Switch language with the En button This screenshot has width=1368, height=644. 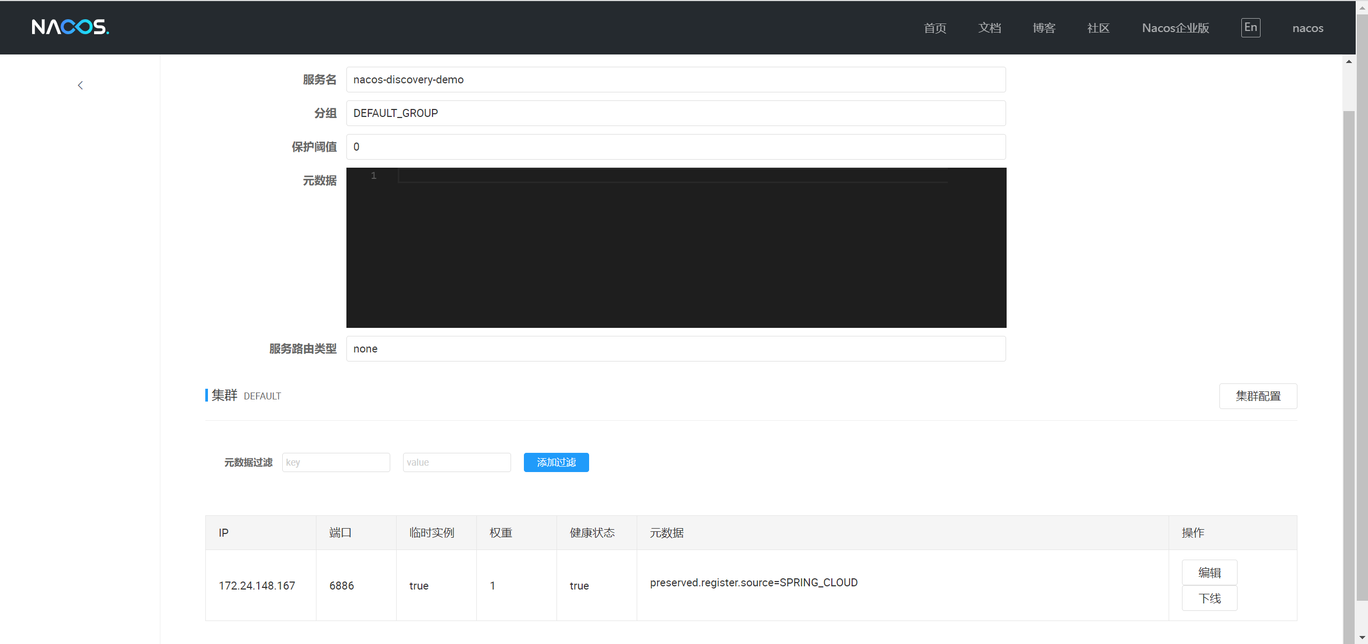pos(1250,27)
